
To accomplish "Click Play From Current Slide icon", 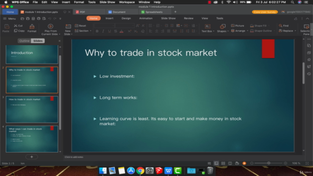I will click(50, 26).
